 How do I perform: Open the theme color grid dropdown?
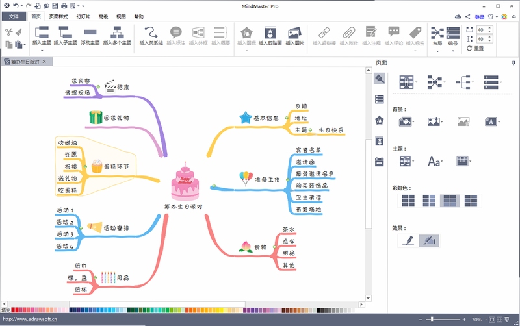[x=463, y=161]
